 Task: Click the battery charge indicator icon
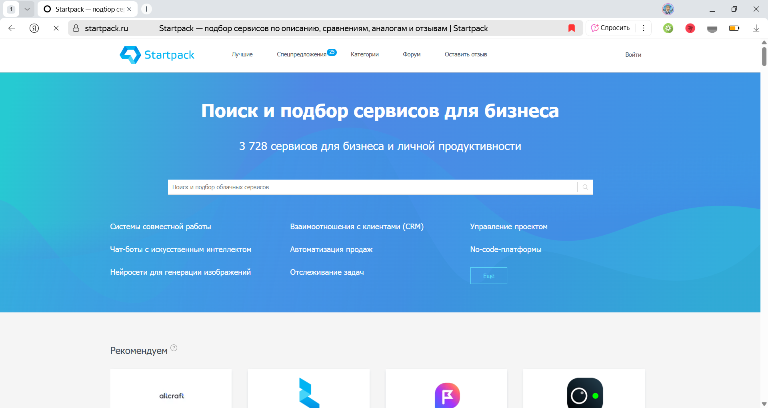coord(734,28)
